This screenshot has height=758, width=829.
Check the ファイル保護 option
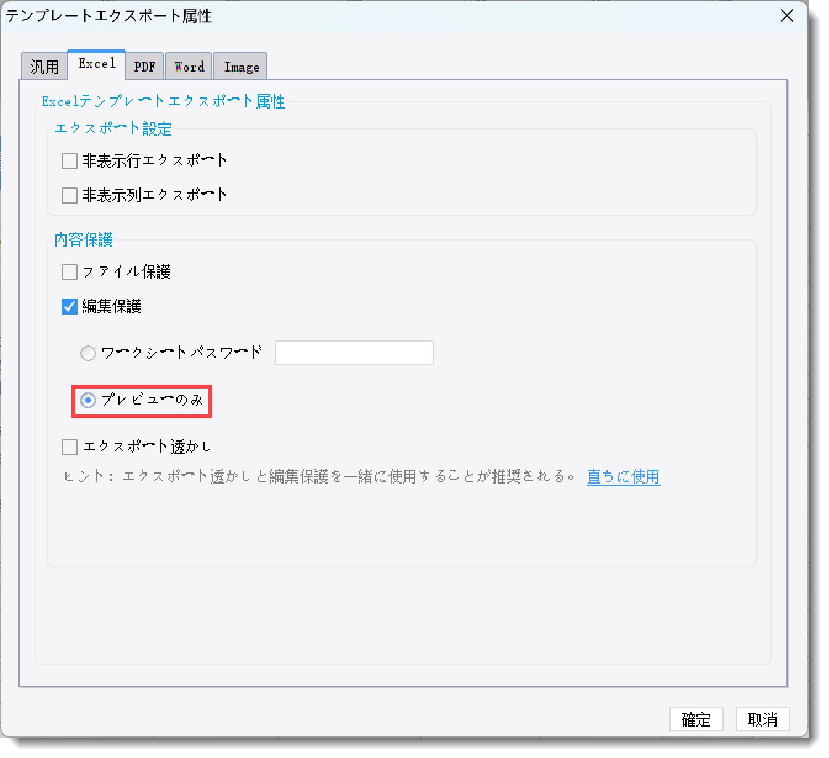[70, 272]
